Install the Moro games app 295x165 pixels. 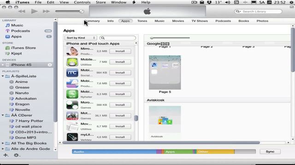coord(120,105)
